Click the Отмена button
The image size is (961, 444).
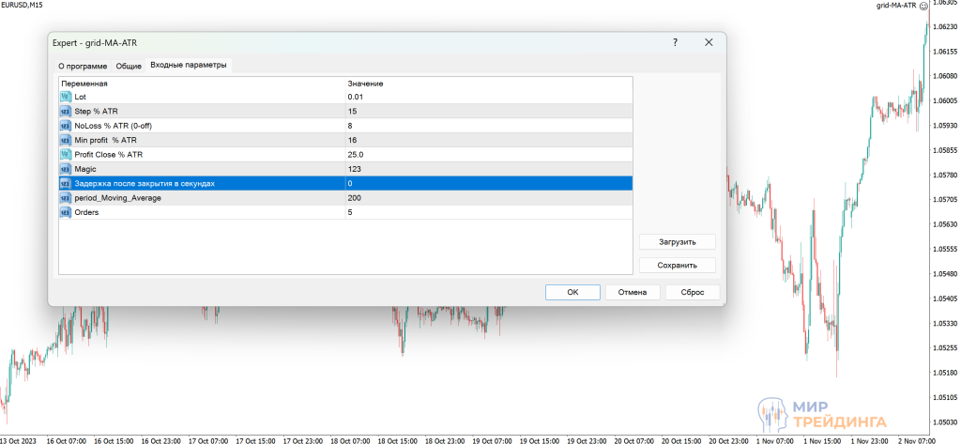click(633, 292)
